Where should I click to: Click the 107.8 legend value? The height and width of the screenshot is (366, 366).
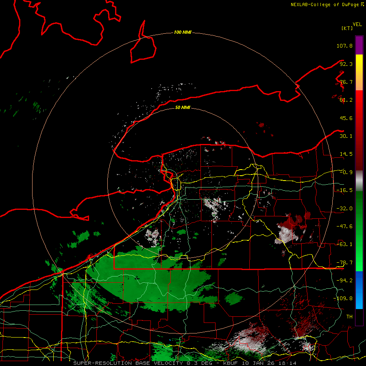pos(344,46)
